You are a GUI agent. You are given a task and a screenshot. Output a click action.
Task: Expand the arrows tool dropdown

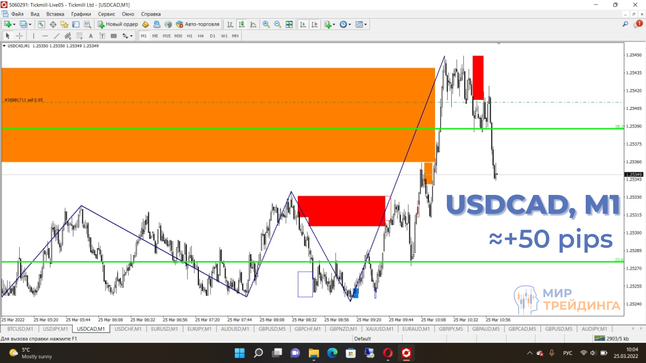131,36
